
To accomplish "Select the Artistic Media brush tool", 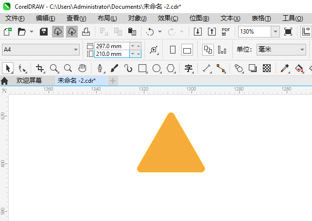I will 114,68.
